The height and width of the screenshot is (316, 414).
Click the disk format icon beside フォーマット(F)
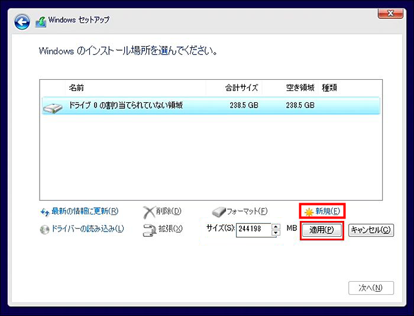[219, 212]
